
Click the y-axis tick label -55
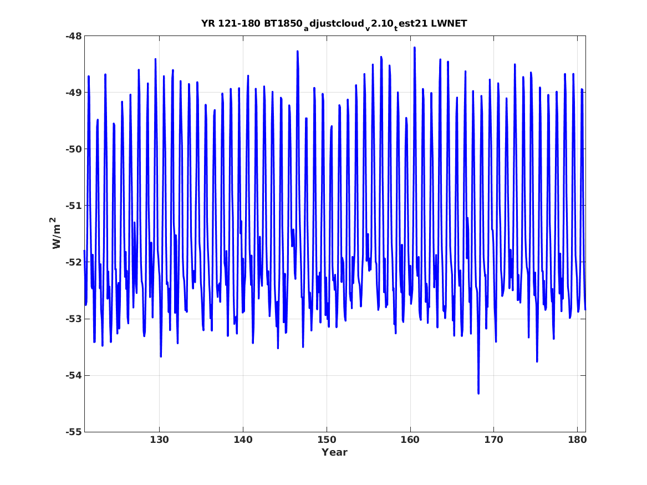(x=73, y=432)
